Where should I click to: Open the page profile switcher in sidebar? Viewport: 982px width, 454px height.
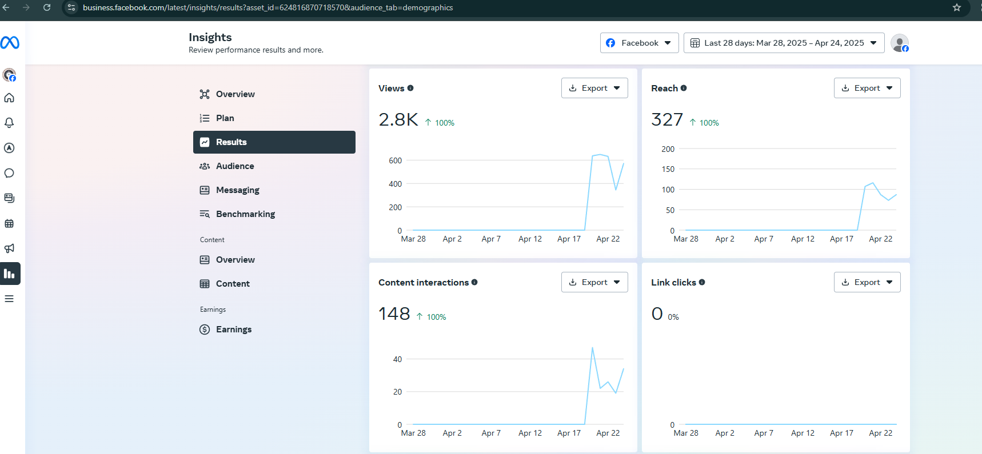(9, 75)
